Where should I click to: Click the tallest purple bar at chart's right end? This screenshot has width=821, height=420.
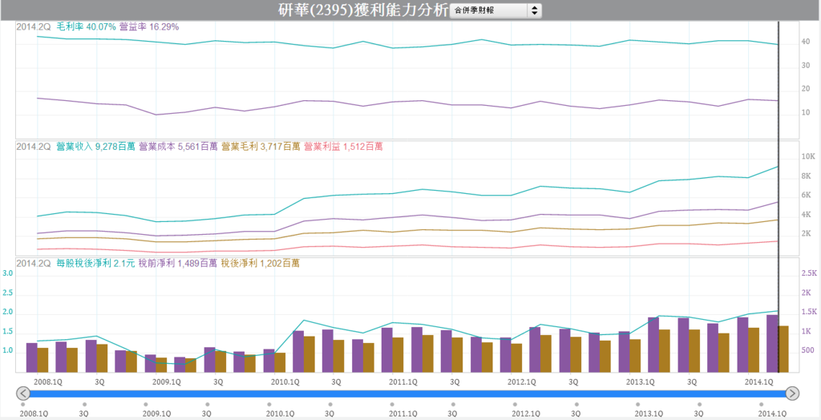[772, 343]
